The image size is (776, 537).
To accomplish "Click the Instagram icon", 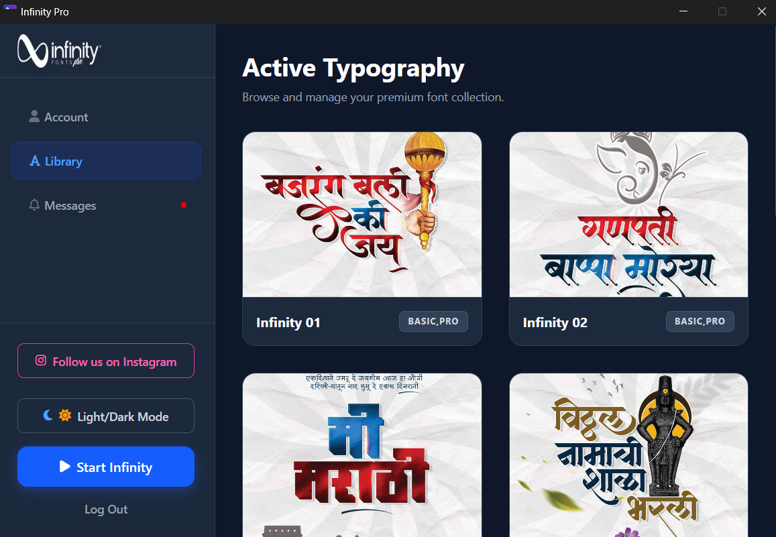I will click(41, 361).
